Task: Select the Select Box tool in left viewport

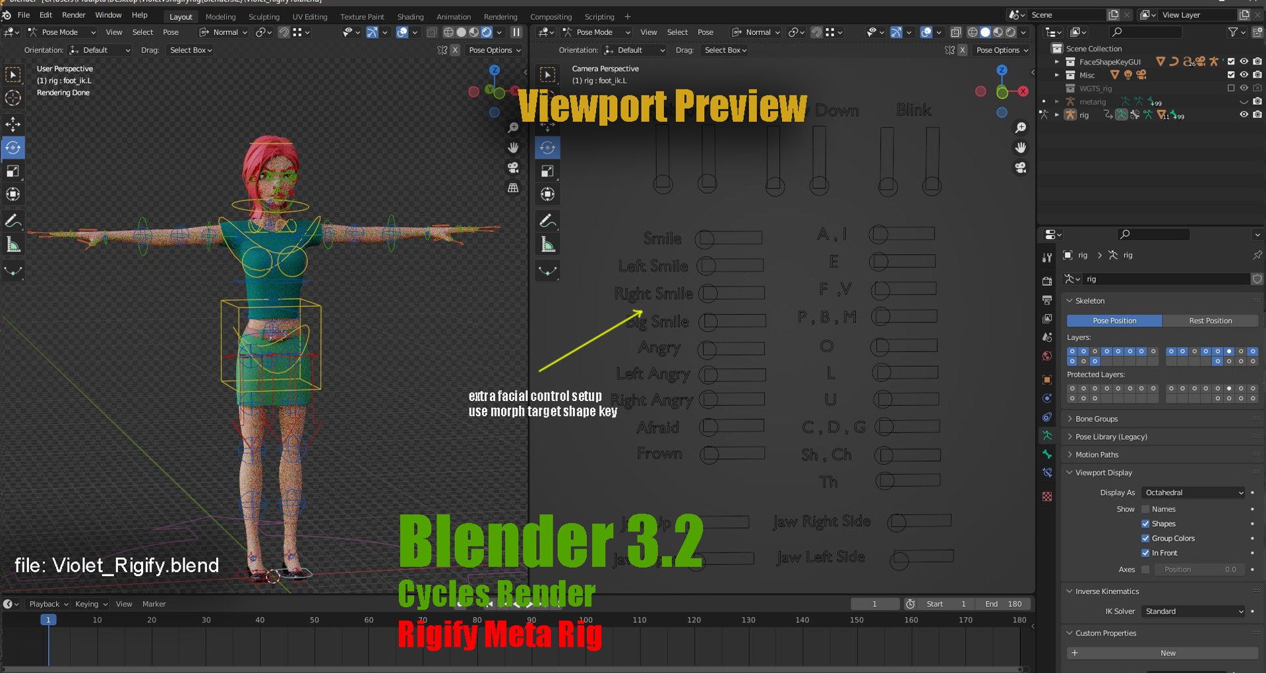Action: click(x=13, y=75)
